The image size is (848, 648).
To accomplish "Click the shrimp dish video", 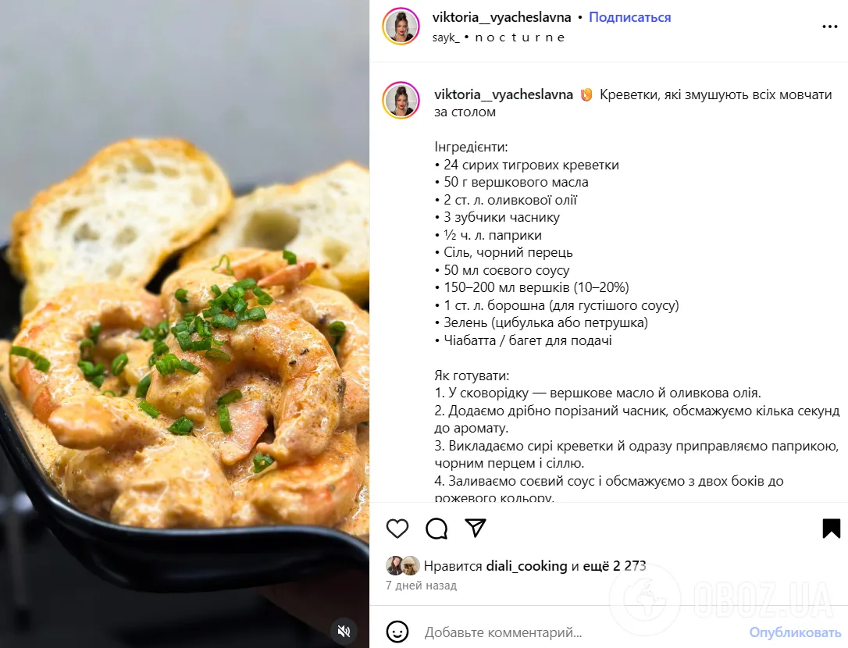I will pos(184,324).
